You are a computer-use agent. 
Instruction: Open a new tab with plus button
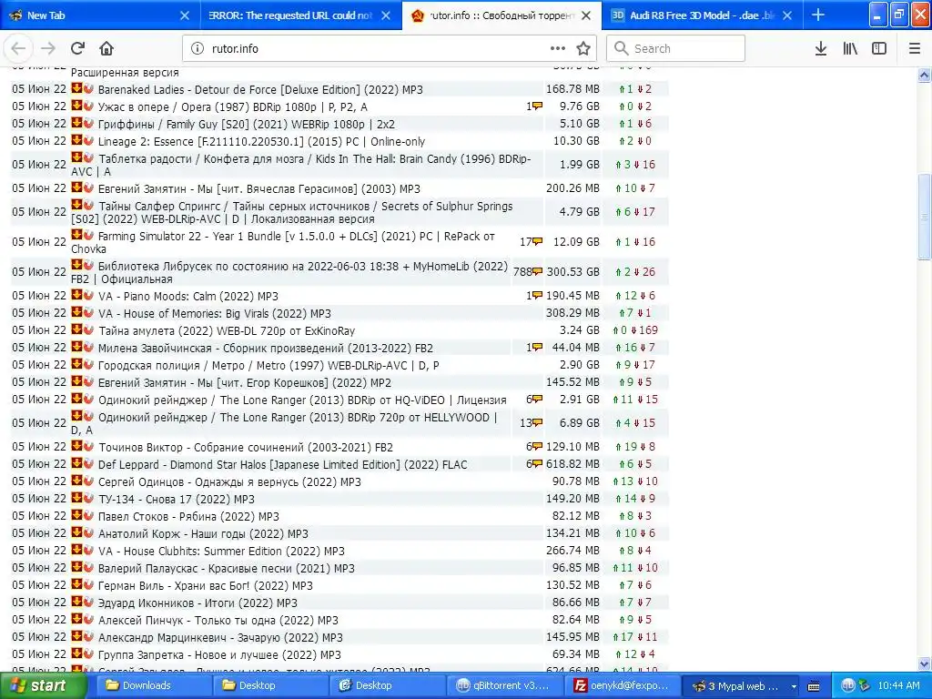pyautogui.click(x=818, y=15)
